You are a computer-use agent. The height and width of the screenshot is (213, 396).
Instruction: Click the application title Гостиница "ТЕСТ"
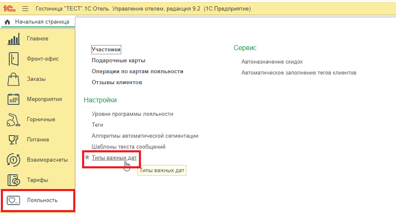(x=143, y=9)
